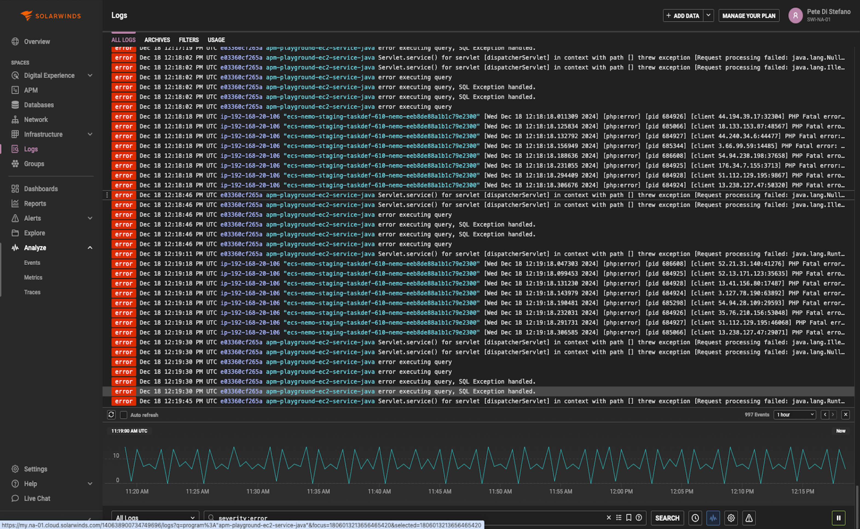Open log viewer settings gear icon
The width and height of the screenshot is (860, 529).
pos(731,518)
